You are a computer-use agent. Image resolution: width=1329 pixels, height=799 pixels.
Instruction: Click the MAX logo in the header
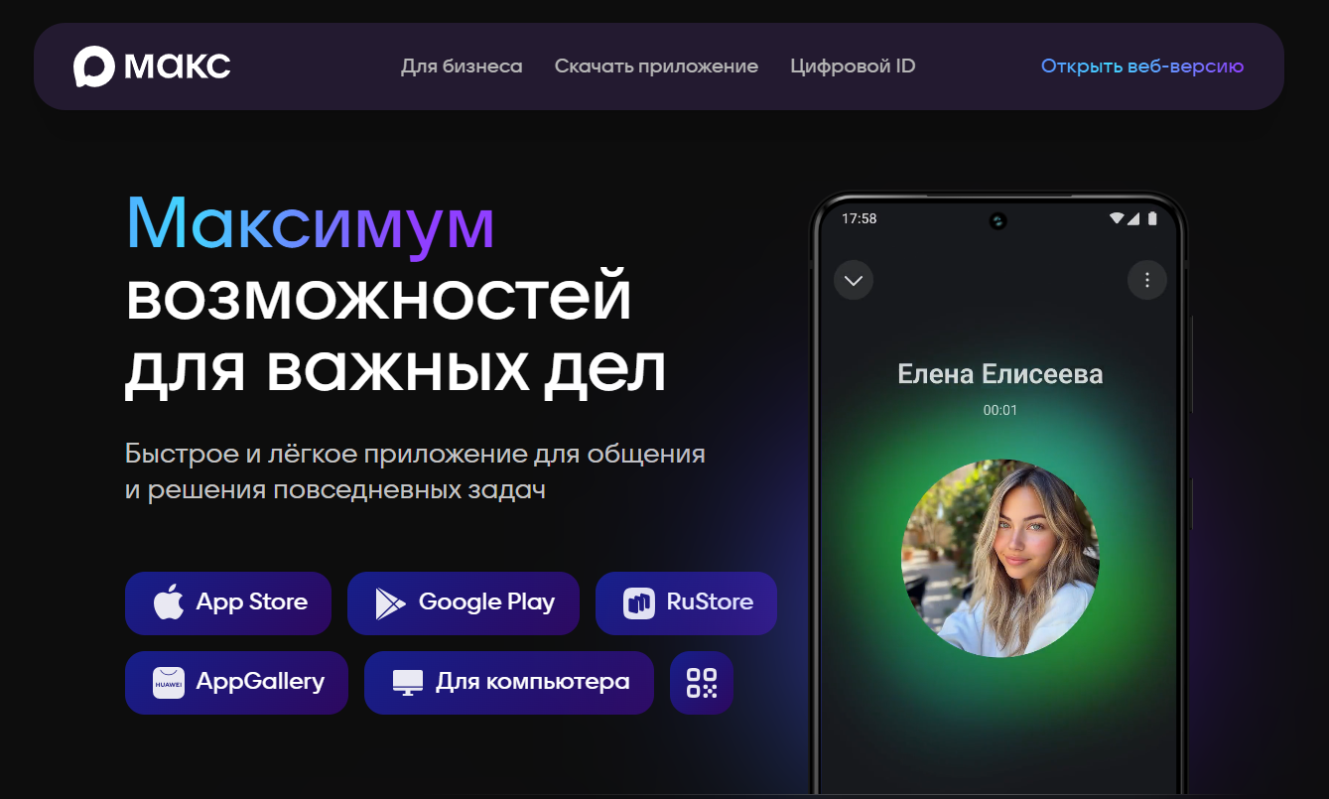pos(152,67)
